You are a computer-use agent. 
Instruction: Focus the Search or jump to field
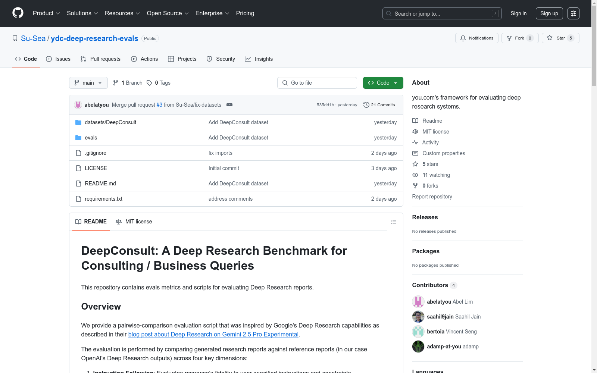click(x=442, y=13)
